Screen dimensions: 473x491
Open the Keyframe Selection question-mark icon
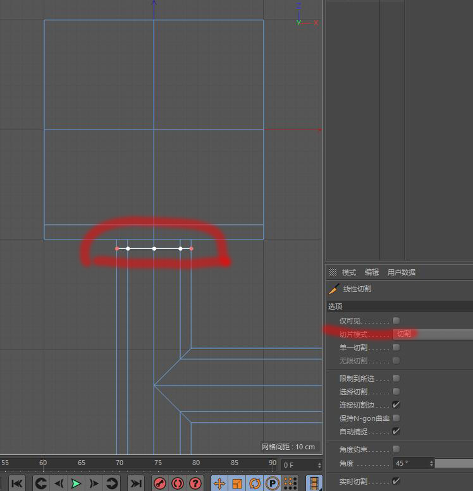tap(195, 483)
